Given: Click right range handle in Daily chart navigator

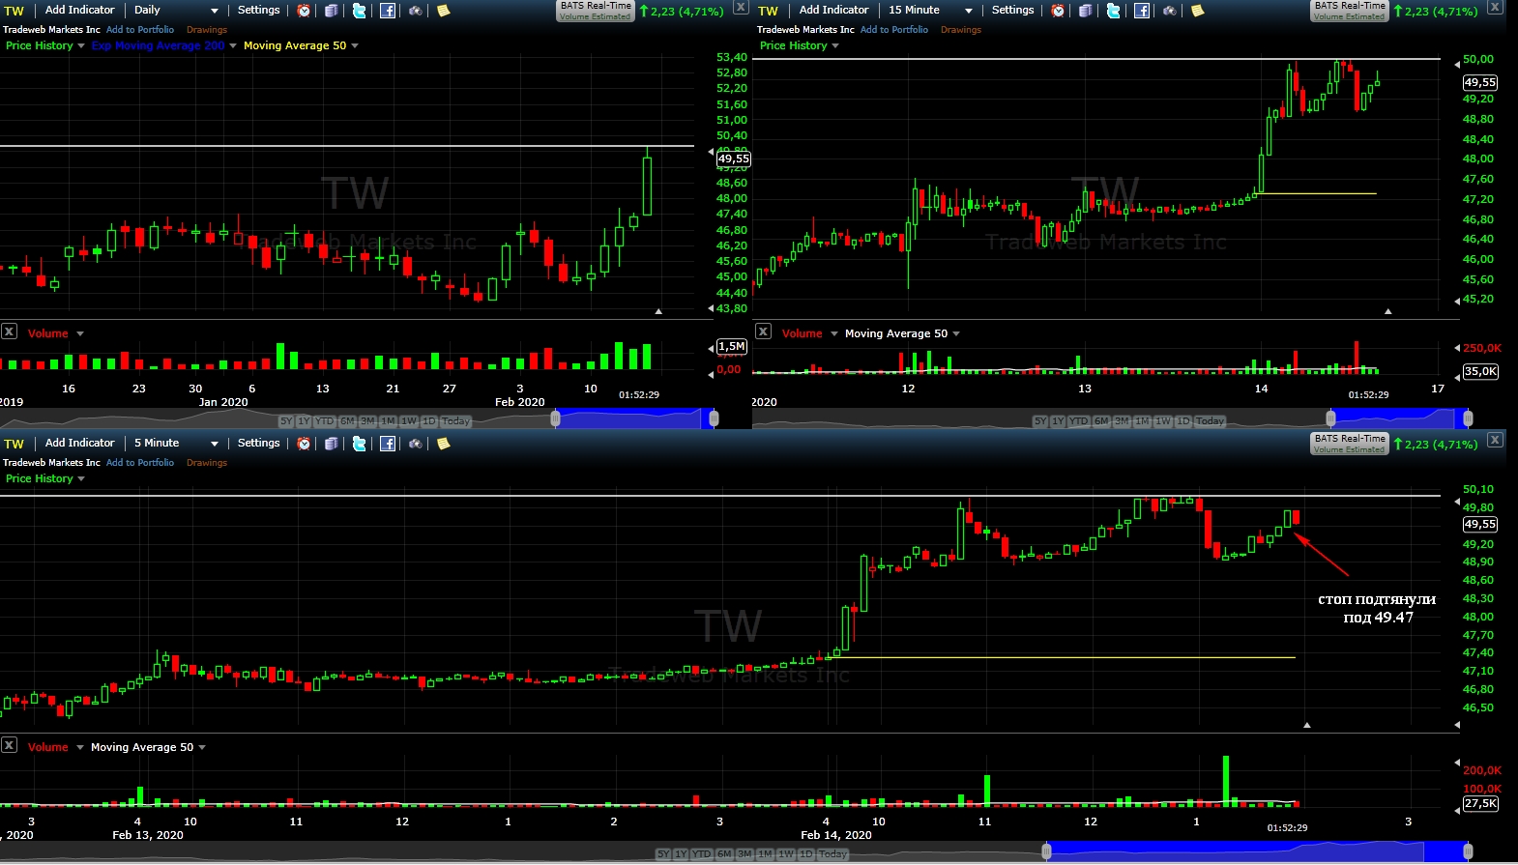Looking at the screenshot, I should click(714, 418).
